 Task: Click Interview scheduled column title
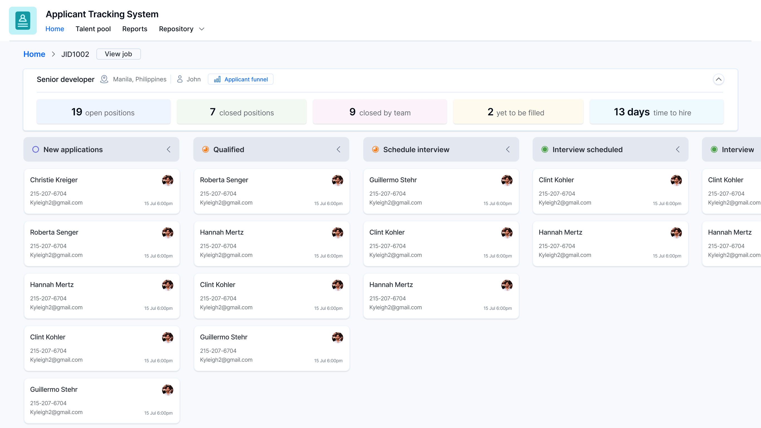tap(587, 150)
